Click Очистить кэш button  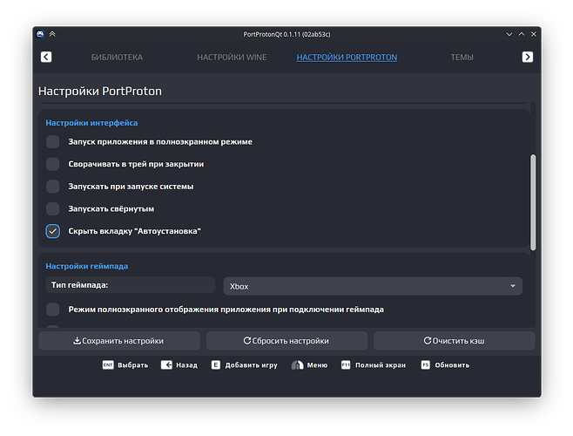click(455, 341)
